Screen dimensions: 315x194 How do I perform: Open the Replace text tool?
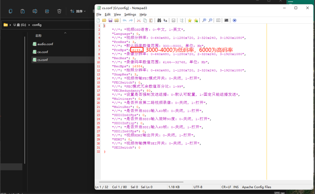coord(165,20)
